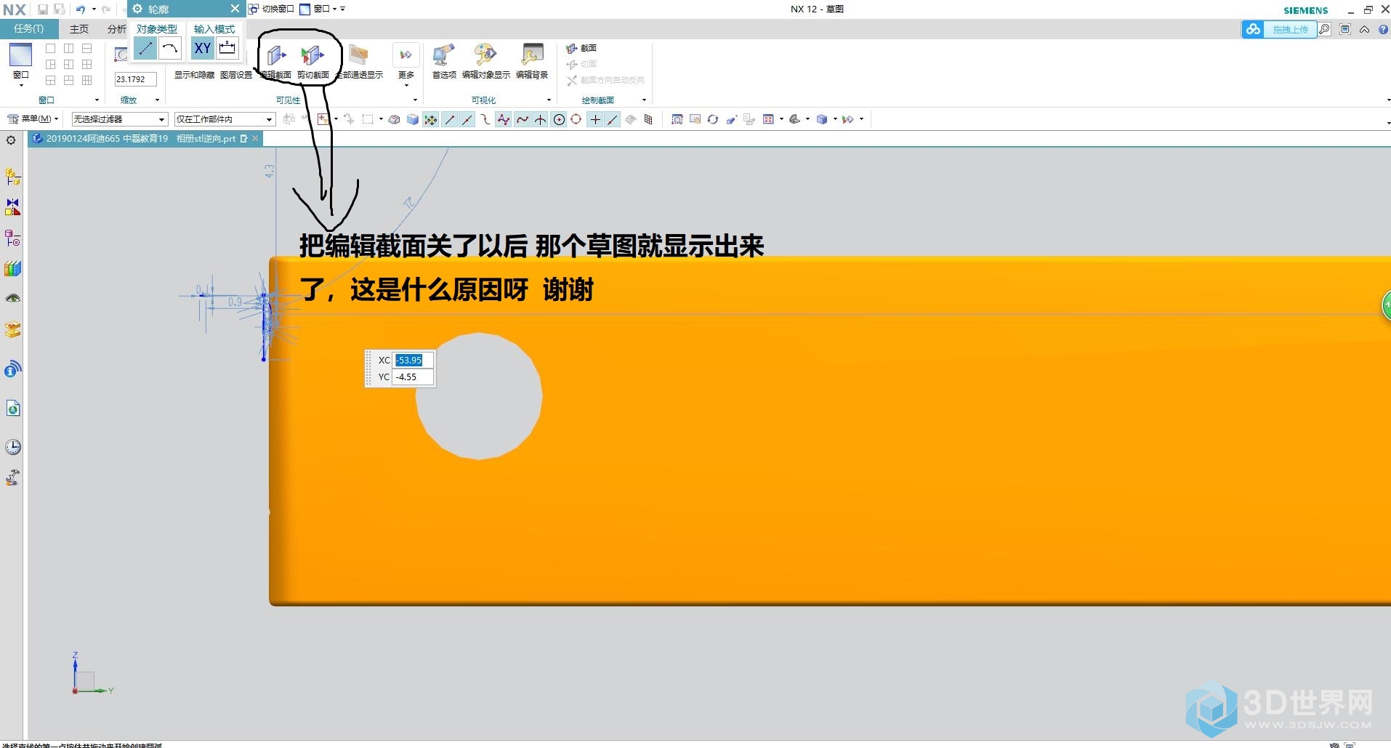
Task: Open the 仅在工作部件内 scope dropdown
Action: tap(225, 119)
